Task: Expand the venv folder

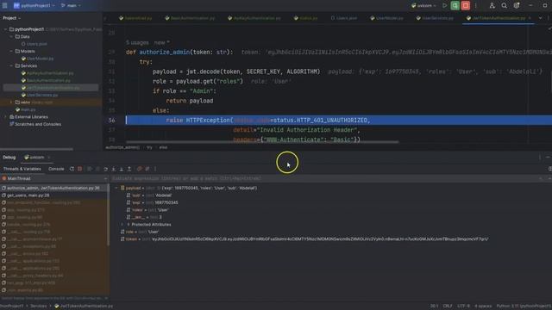Action: (11, 102)
